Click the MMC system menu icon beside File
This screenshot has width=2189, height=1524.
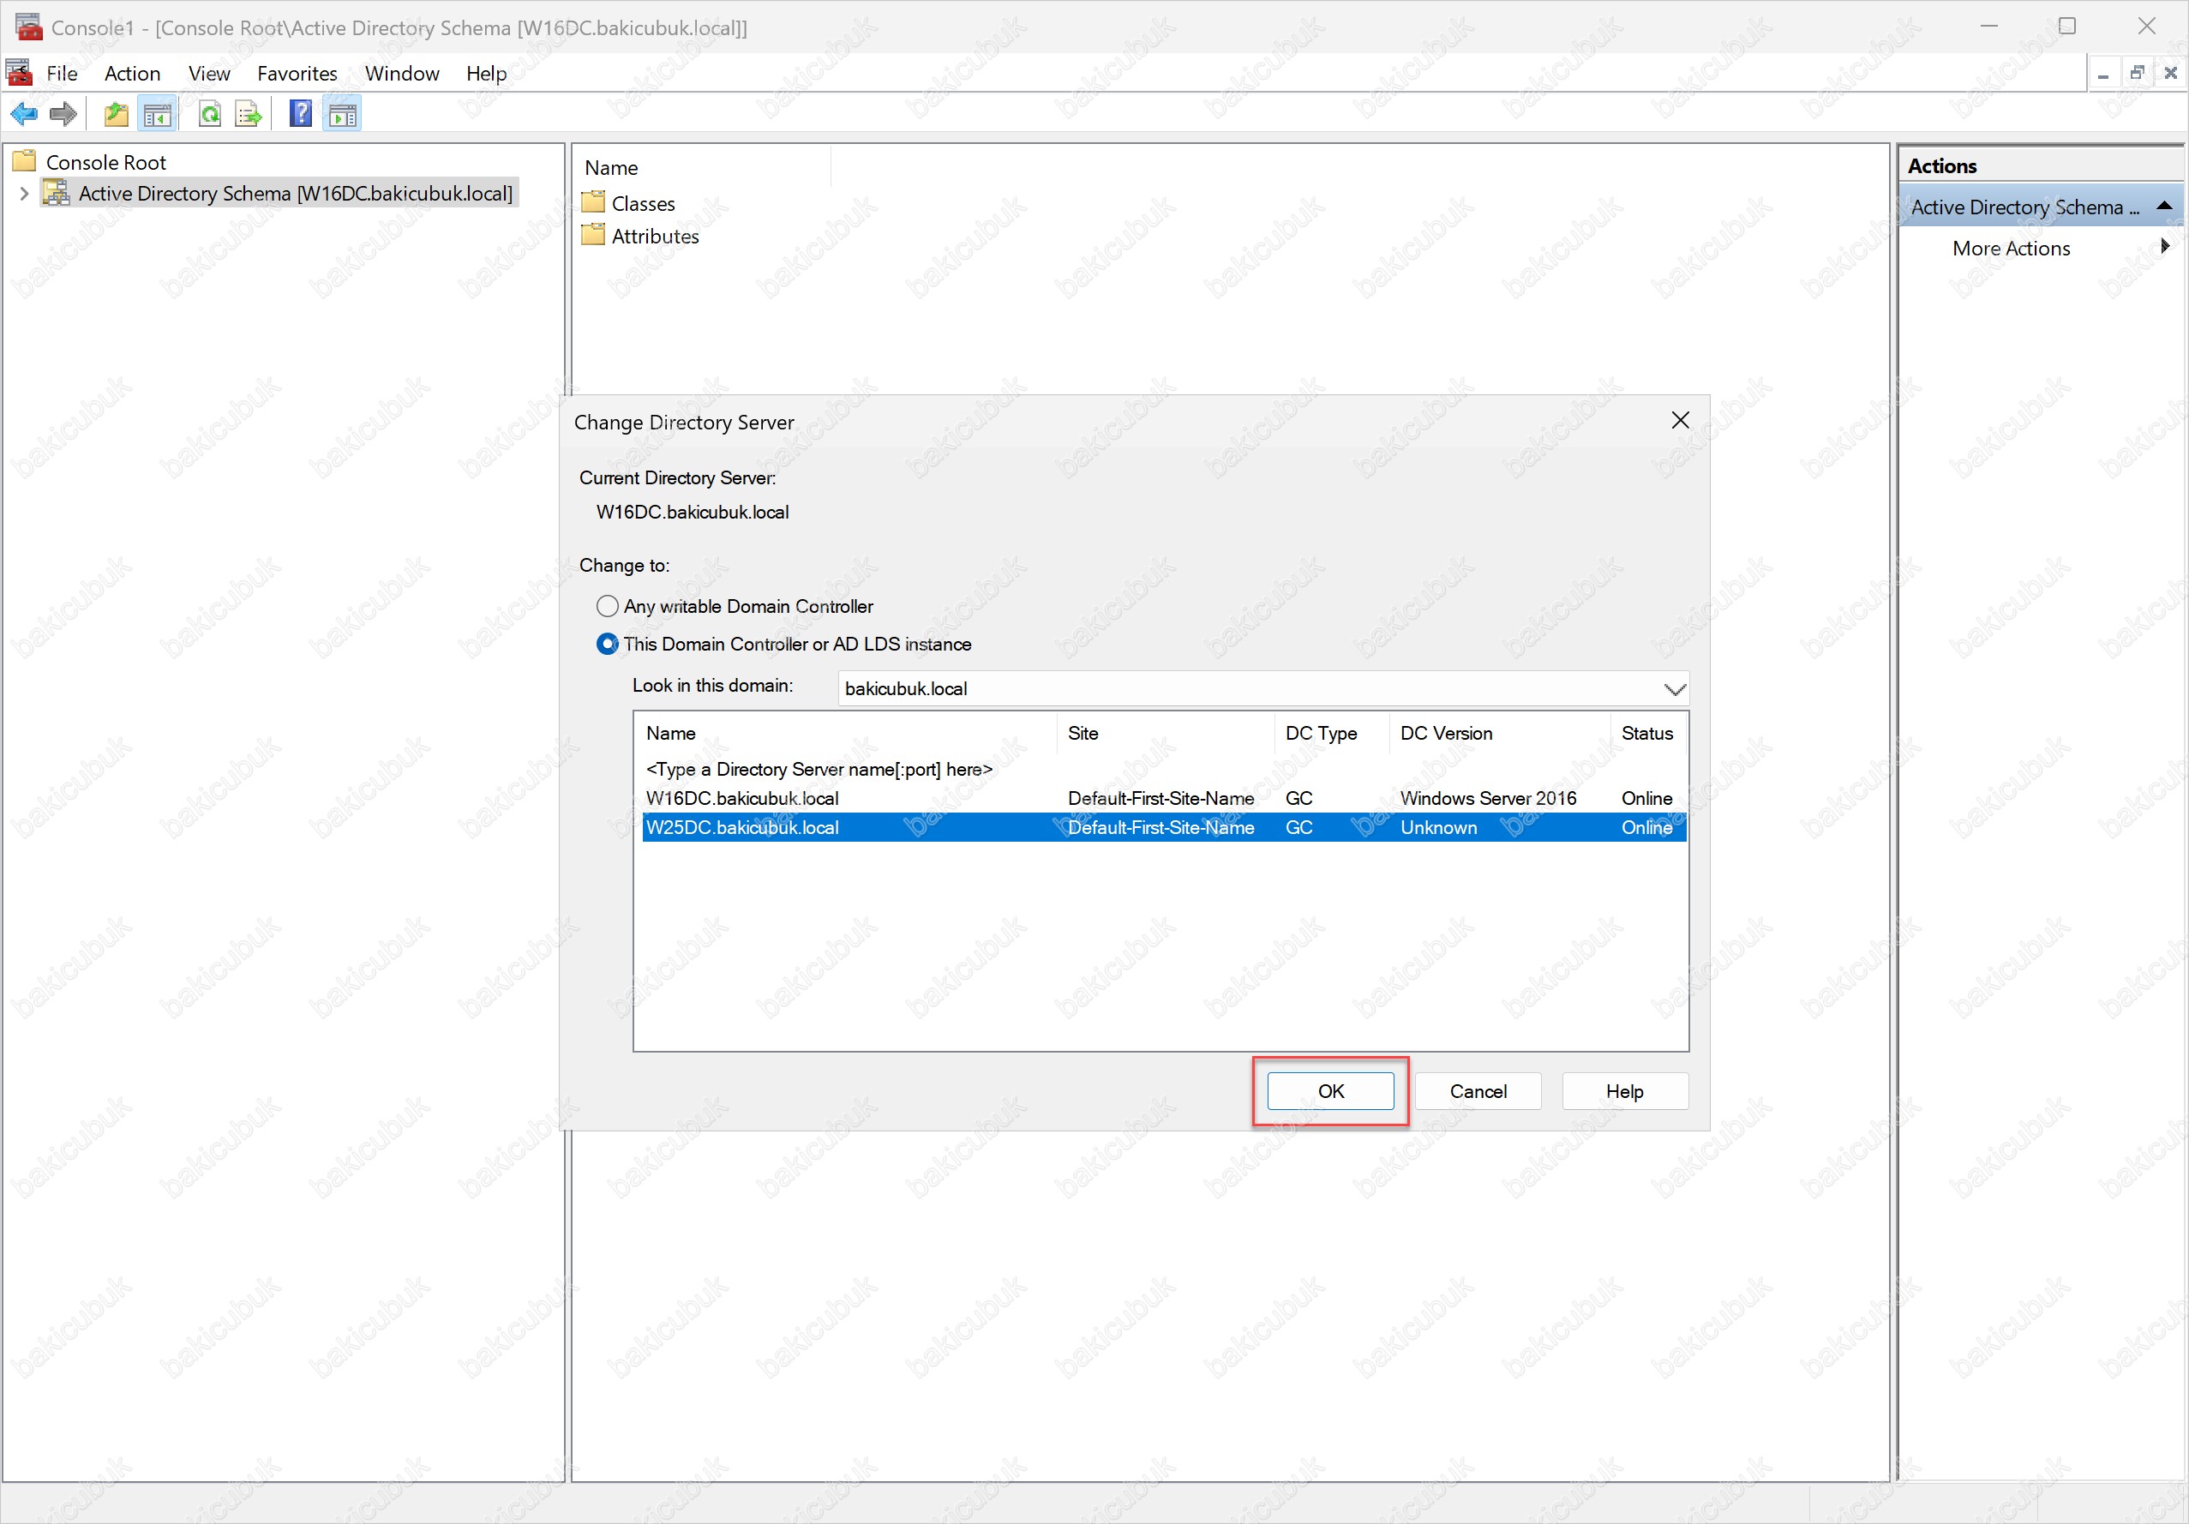tap(17, 73)
